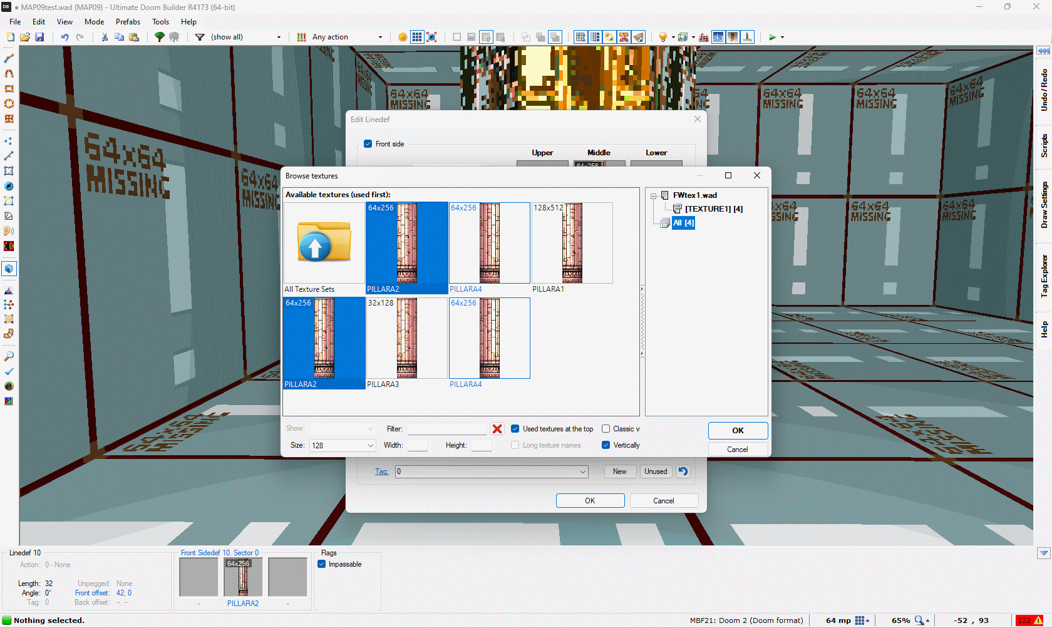The image size is (1052, 628).
Task: Open the Mode menu
Action: coord(95,22)
